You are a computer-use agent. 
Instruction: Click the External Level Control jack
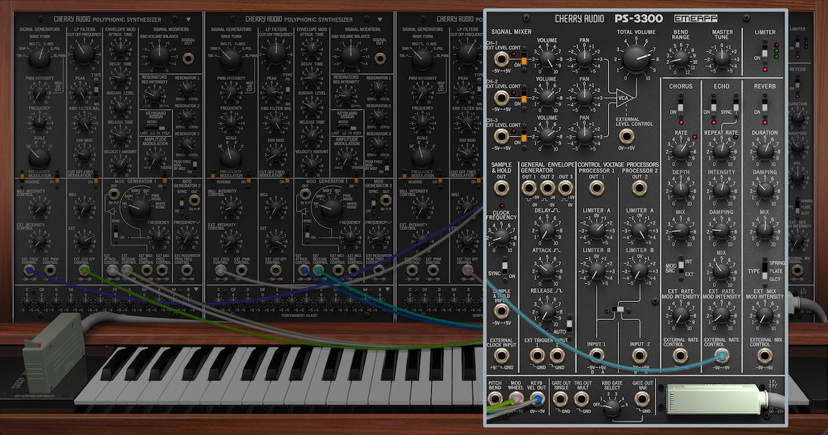click(627, 135)
